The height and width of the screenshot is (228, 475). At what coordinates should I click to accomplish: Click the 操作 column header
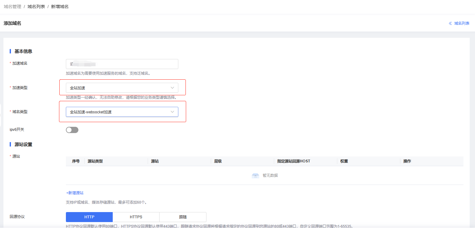[x=407, y=161]
